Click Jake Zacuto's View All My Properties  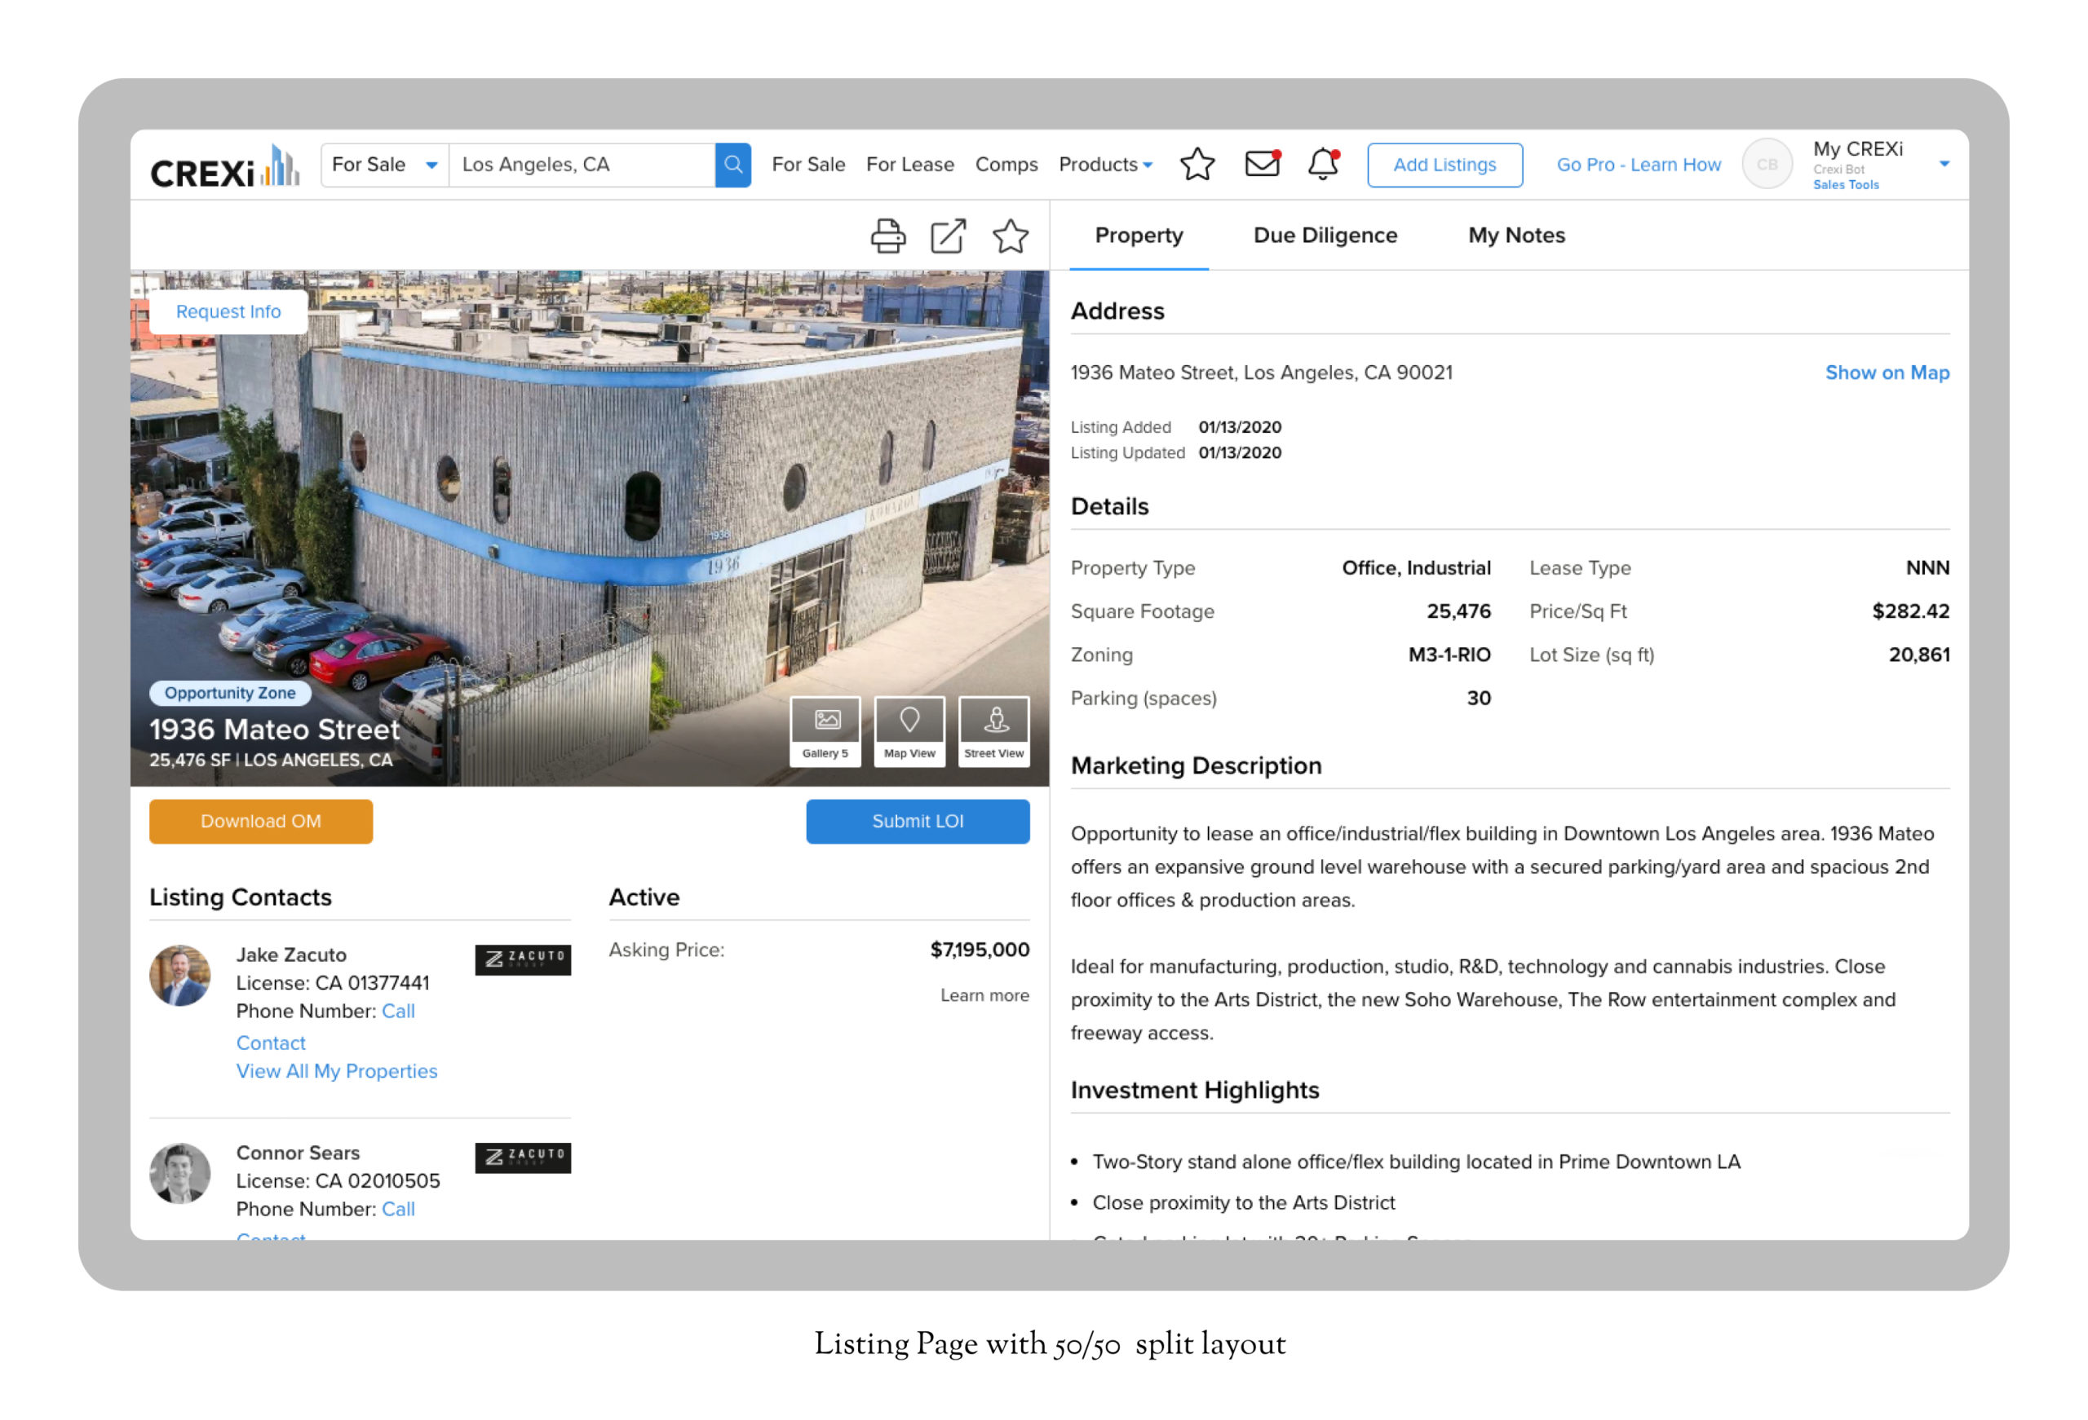click(336, 1070)
